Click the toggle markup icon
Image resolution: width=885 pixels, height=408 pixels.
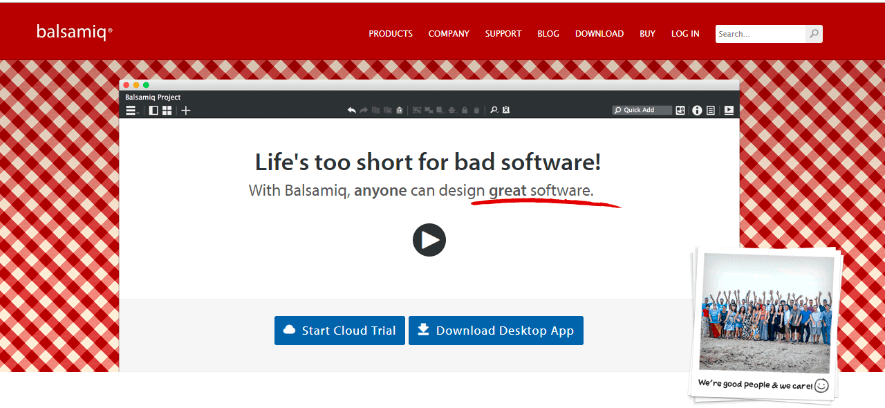coord(506,110)
